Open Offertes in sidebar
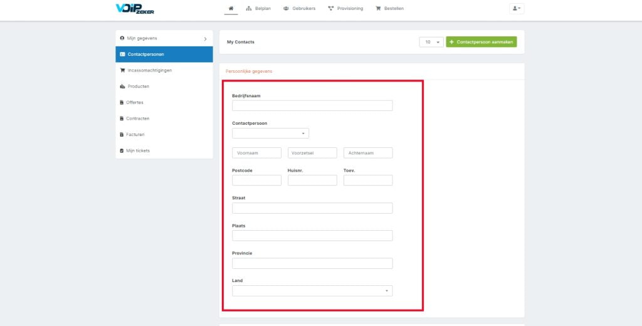642x326 pixels. click(x=164, y=102)
